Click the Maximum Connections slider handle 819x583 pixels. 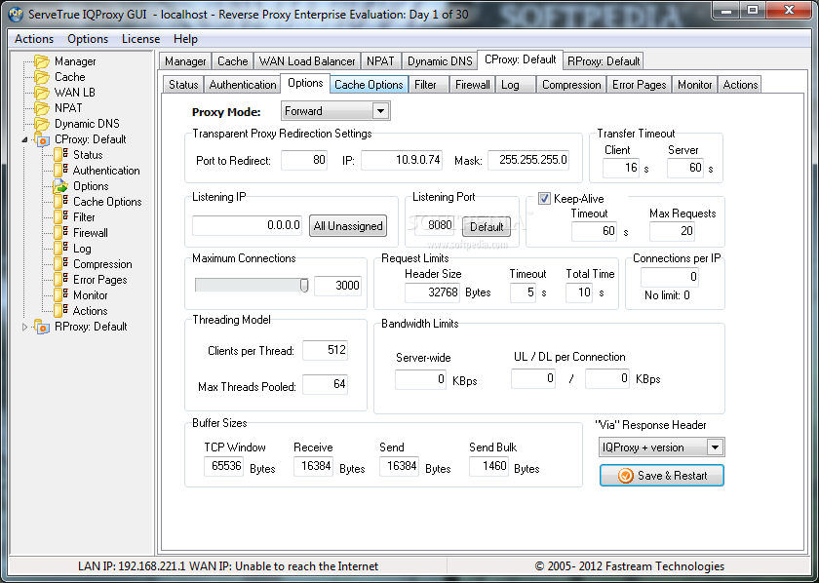[x=304, y=286]
